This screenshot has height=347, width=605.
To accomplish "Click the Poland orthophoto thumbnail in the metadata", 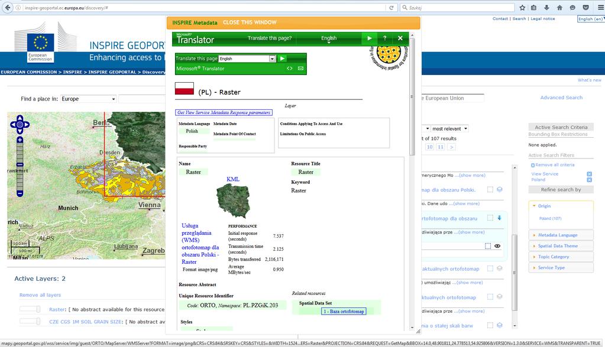I will click(x=233, y=201).
